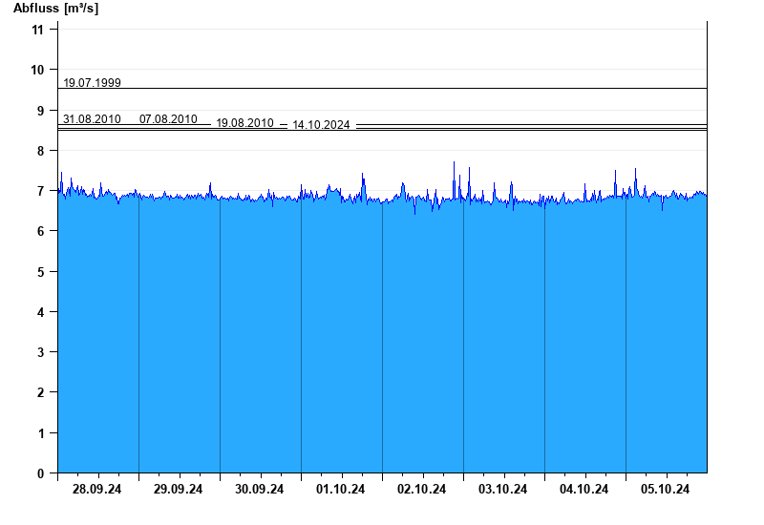
Task: Click the 31.08.2010 reference line label
Action: 92,119
